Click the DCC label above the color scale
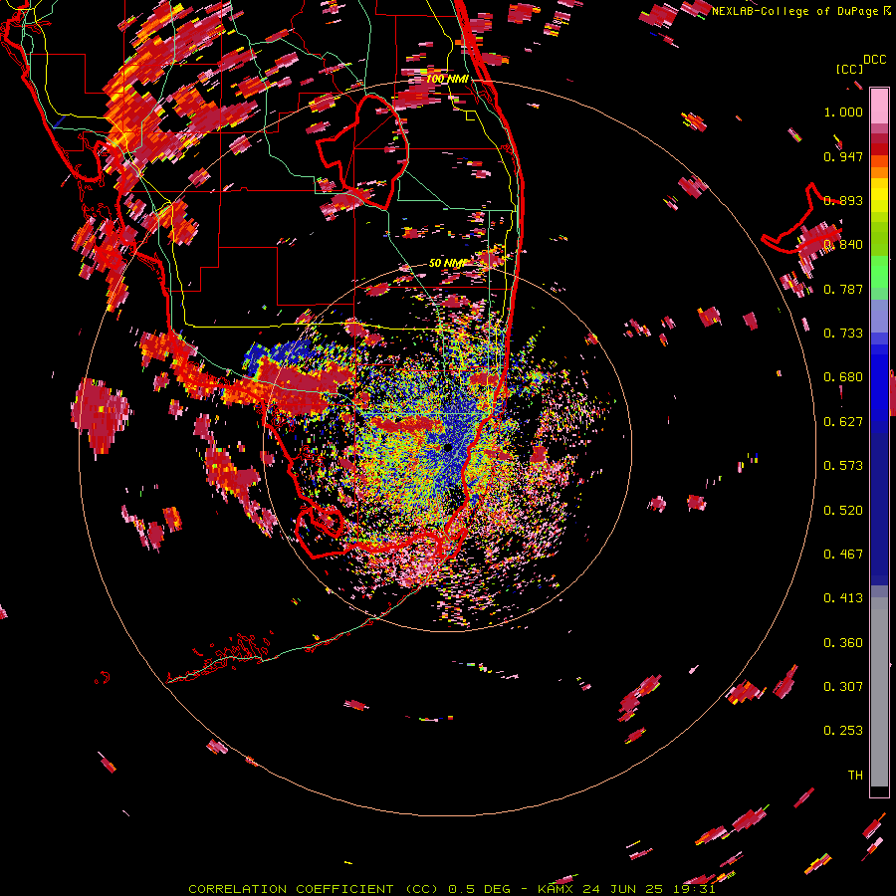Viewport: 896px width, 896px height. [875, 60]
